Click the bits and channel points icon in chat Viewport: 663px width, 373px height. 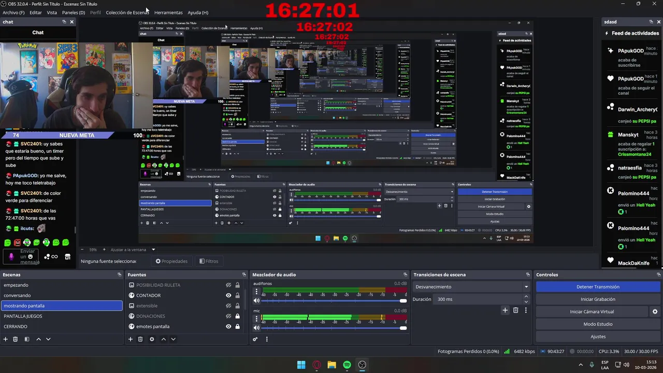coord(51,256)
